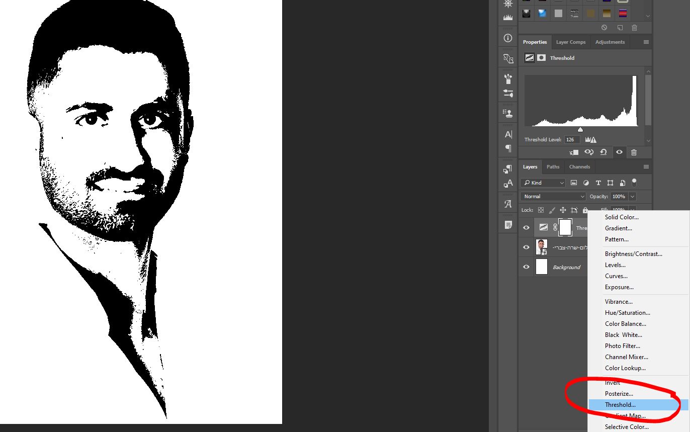Clip the adjustment to the layer below
The height and width of the screenshot is (432, 690).
click(573, 152)
